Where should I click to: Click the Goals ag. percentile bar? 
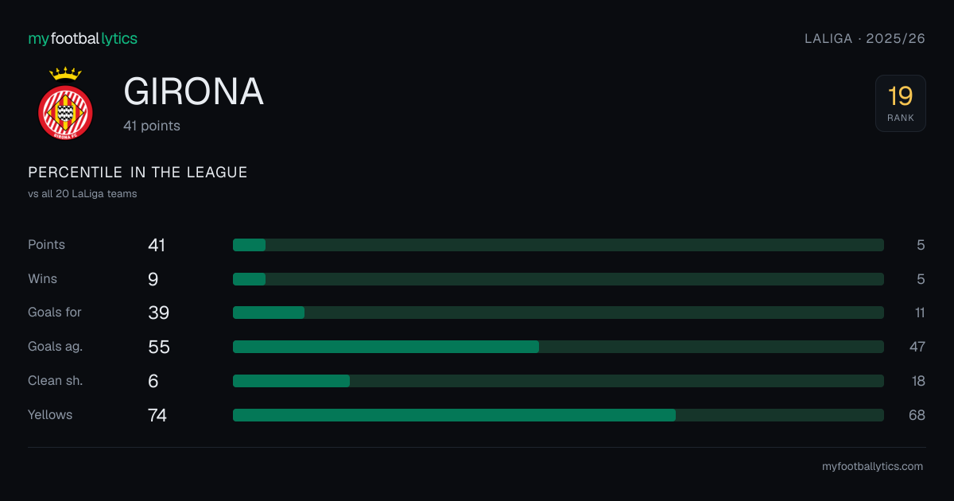click(x=558, y=347)
